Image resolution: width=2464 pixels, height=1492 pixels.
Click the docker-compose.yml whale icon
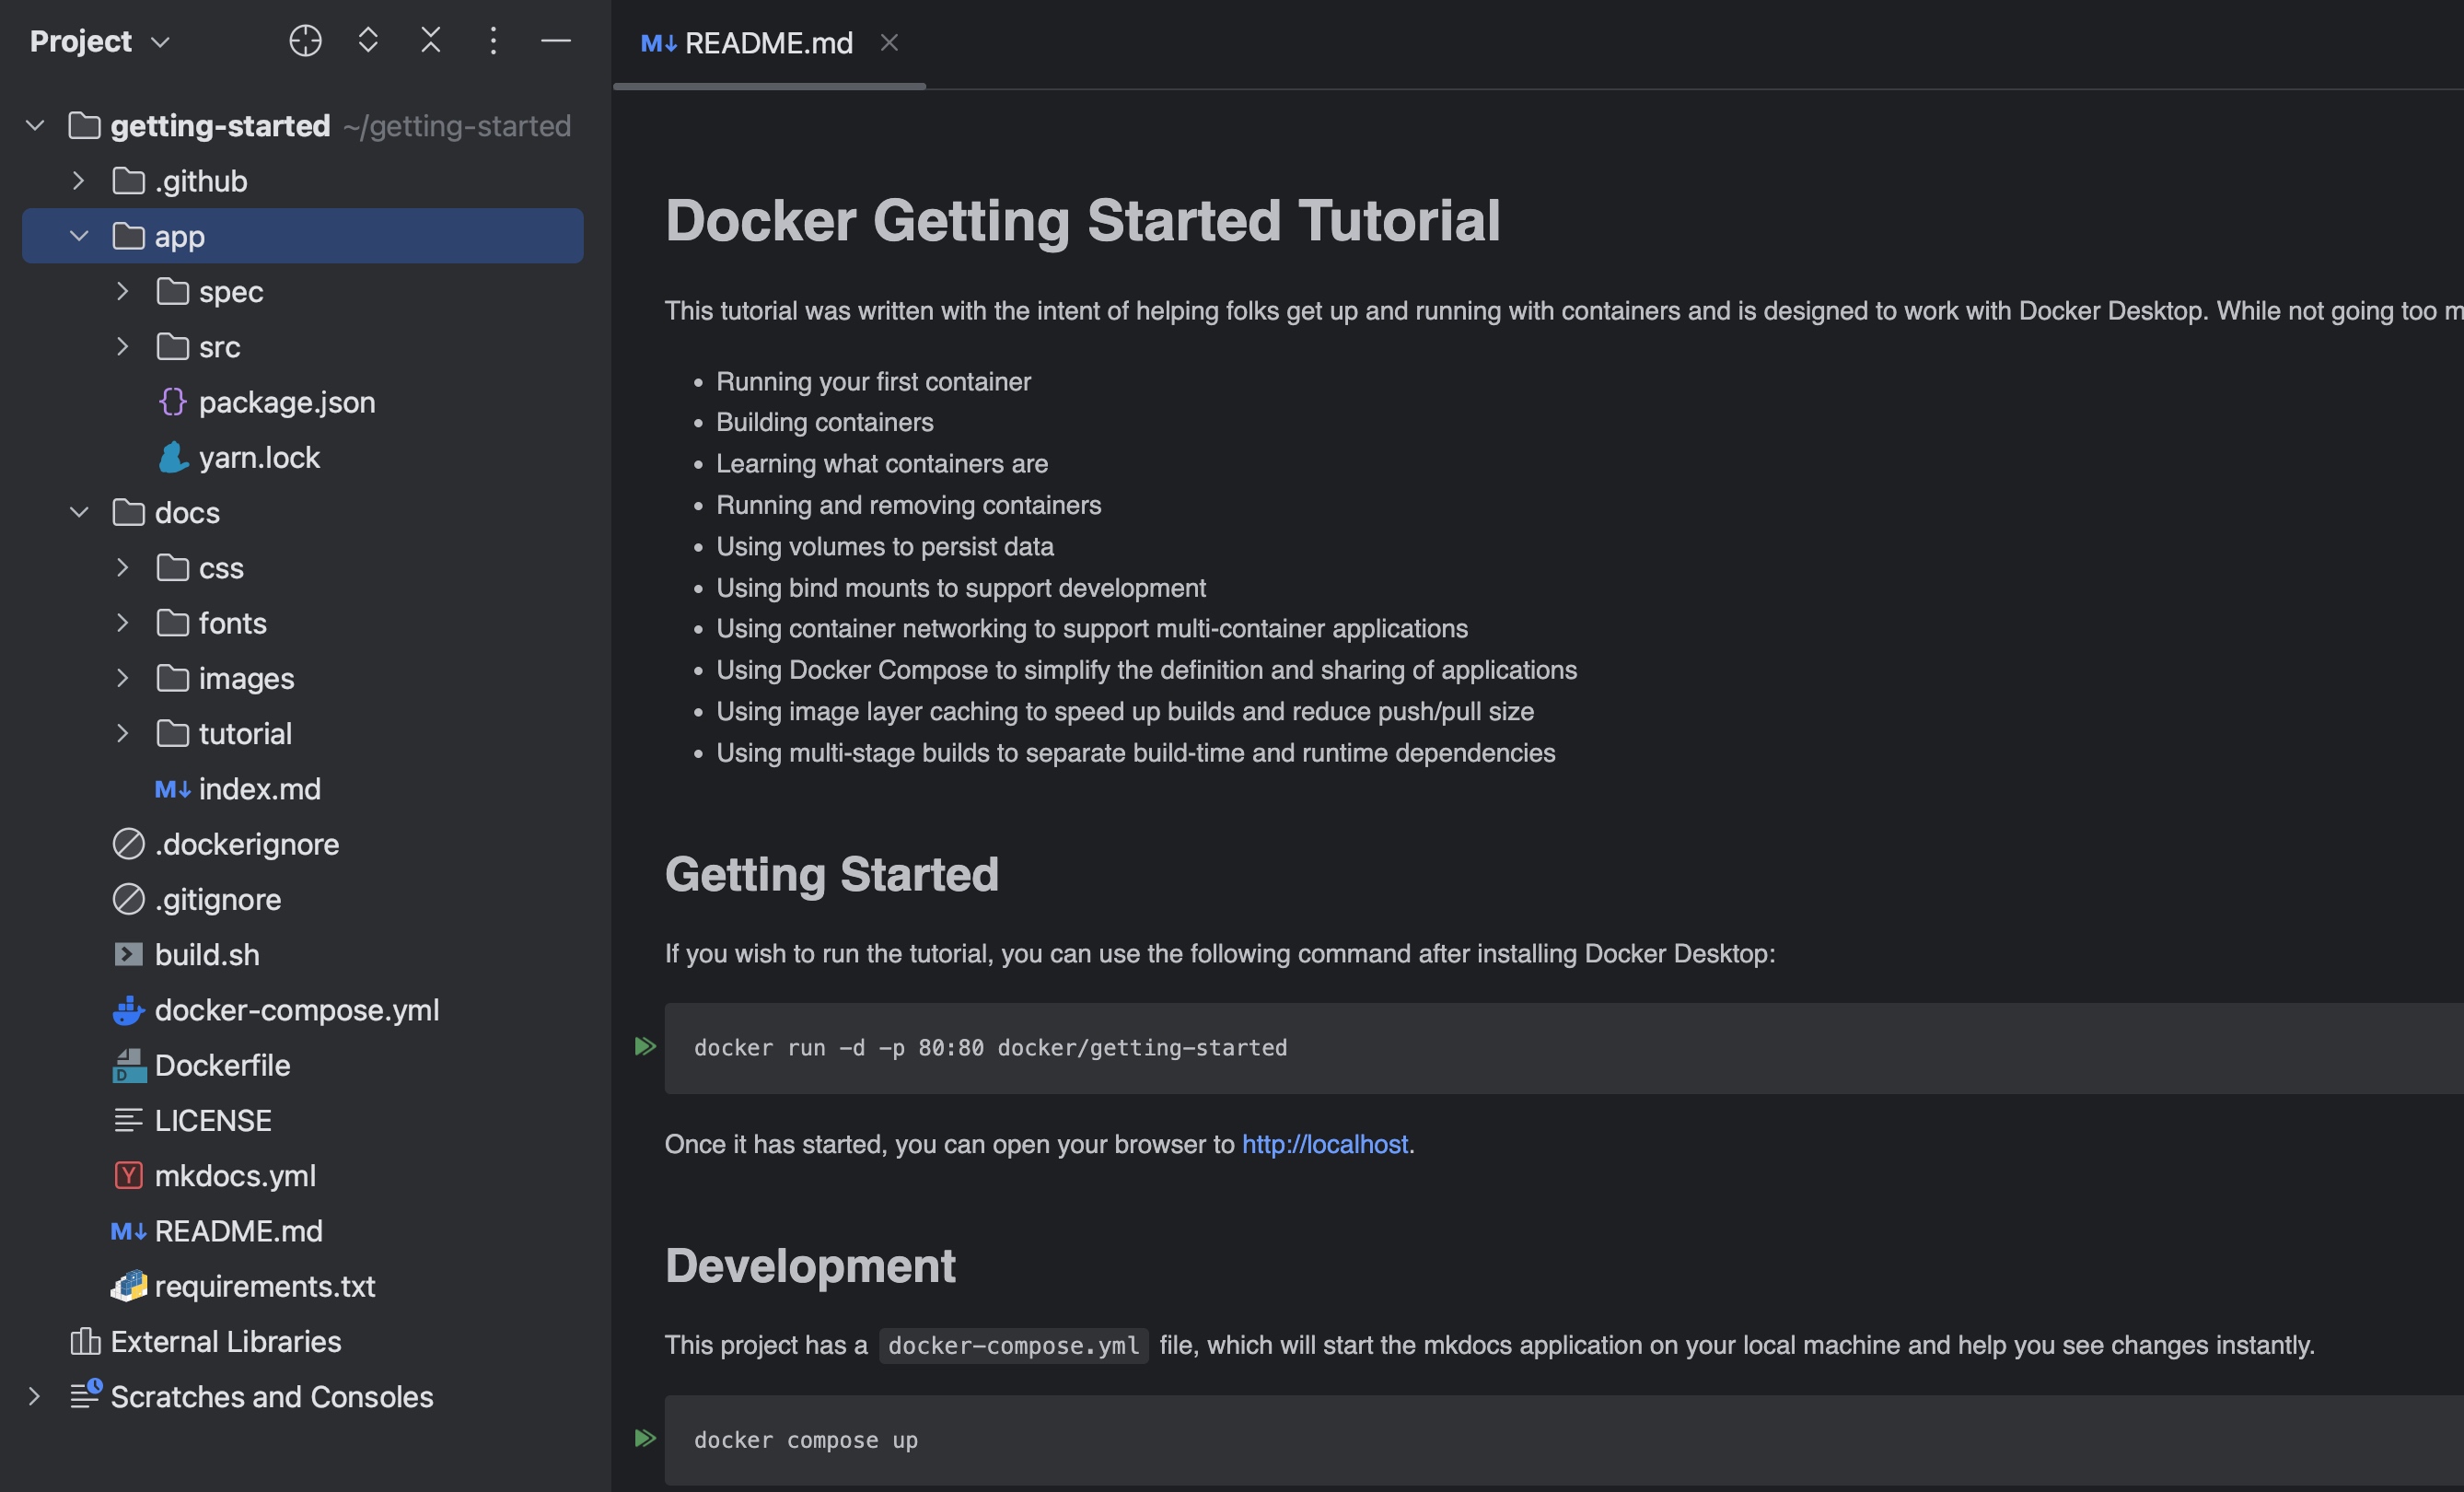tap(128, 1011)
